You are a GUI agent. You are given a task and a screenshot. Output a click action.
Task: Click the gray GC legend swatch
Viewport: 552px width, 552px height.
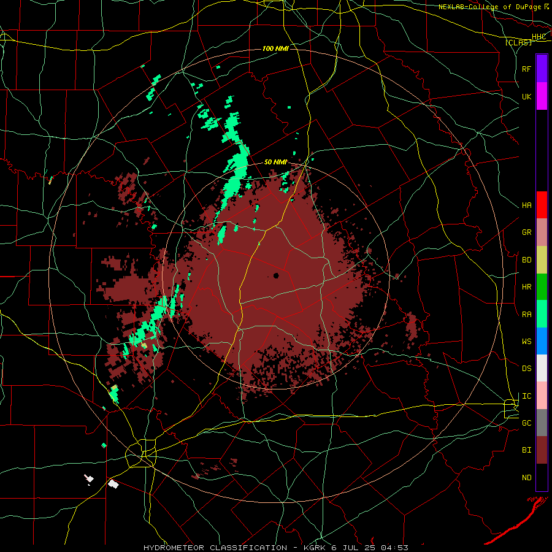pyautogui.click(x=542, y=423)
